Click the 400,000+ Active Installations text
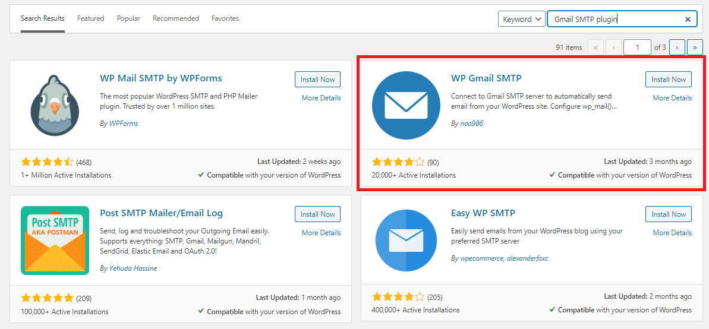This screenshot has height=329, width=709. (415, 310)
